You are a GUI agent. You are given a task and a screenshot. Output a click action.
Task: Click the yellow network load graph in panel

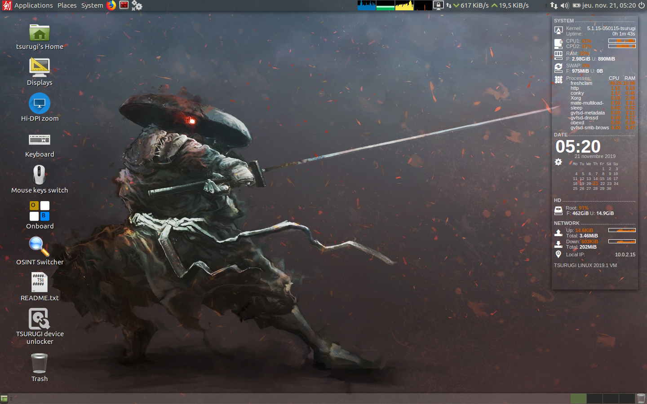point(404,5)
